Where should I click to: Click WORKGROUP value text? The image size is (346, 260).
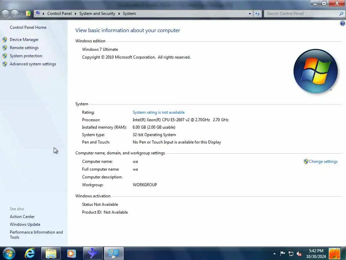tap(145, 185)
